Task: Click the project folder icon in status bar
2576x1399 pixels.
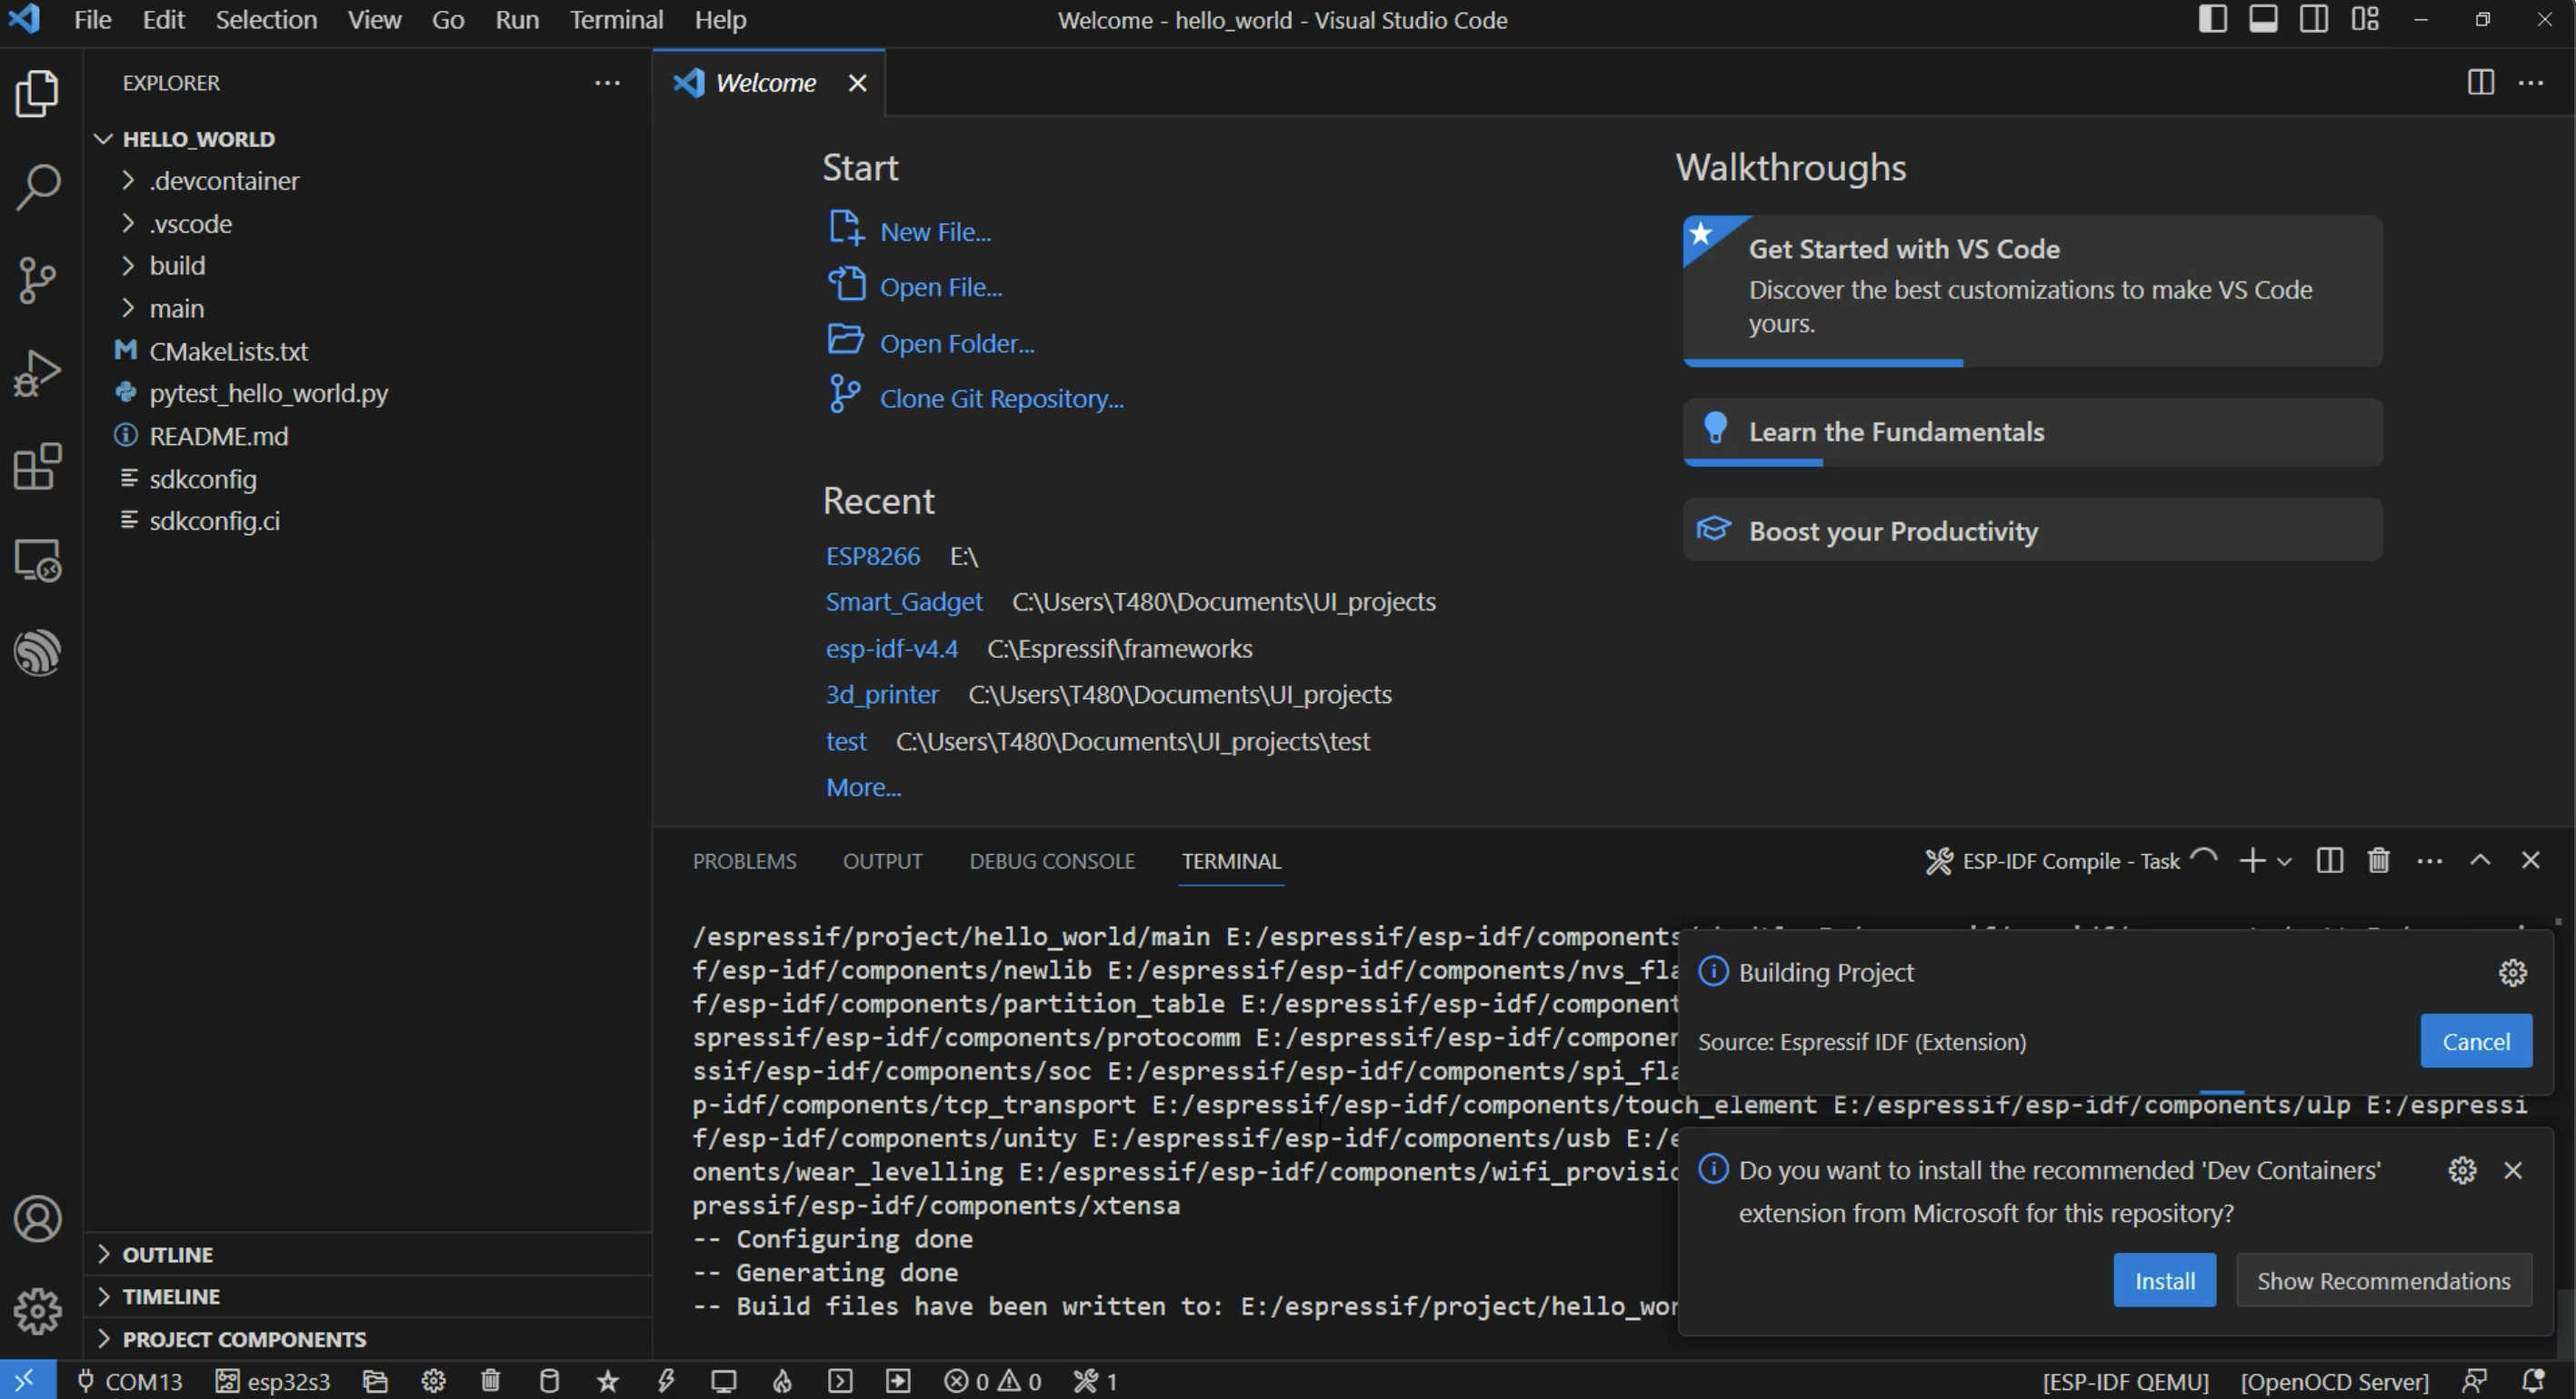Action: 375,1381
